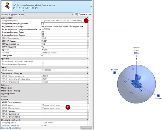Click the Изменить тип grid icon

[x=77, y=14]
